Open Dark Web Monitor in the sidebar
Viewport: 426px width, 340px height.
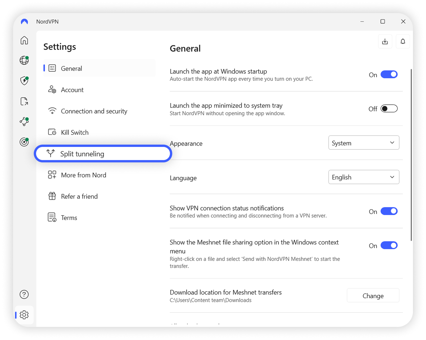pyautogui.click(x=24, y=142)
